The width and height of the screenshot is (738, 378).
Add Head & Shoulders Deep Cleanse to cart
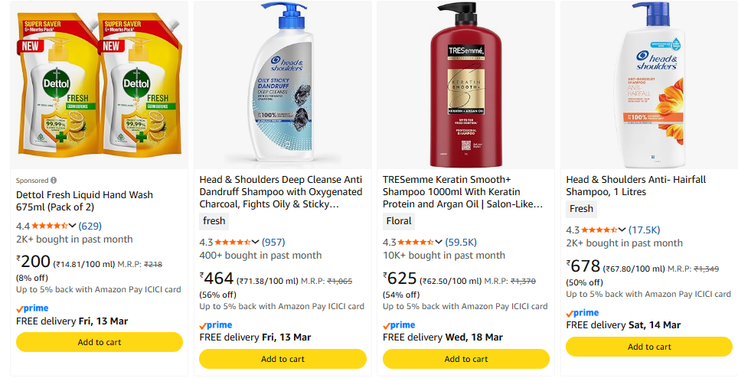[x=282, y=359]
